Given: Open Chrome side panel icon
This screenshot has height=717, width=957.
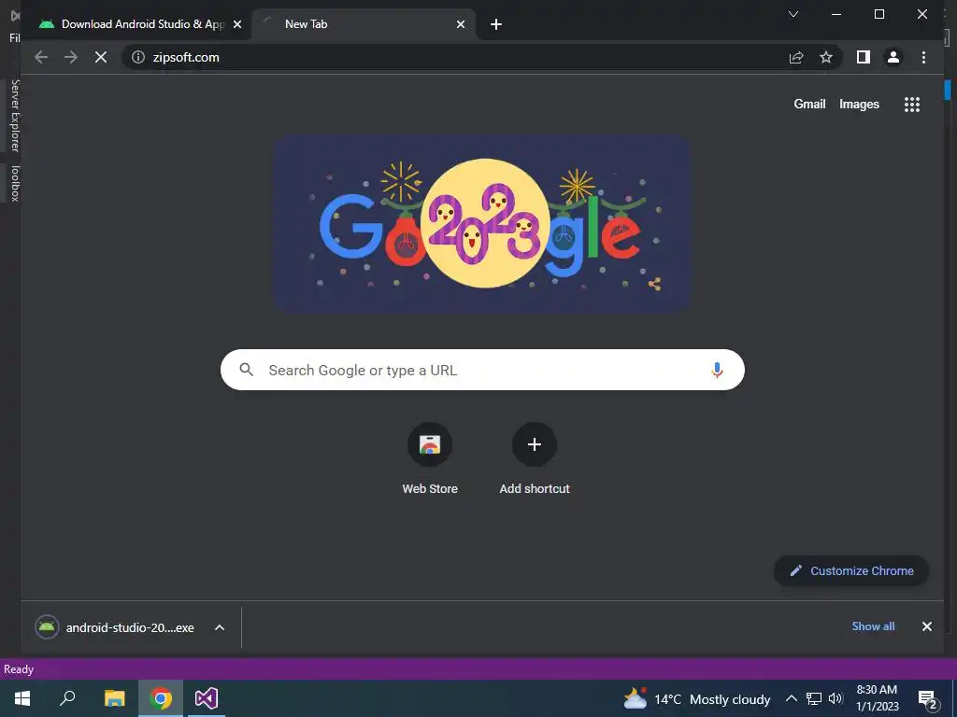Looking at the screenshot, I should [x=863, y=57].
